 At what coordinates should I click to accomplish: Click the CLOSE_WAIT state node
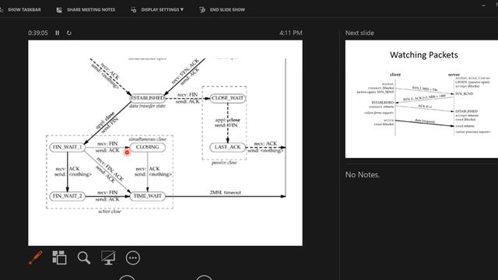click(227, 98)
